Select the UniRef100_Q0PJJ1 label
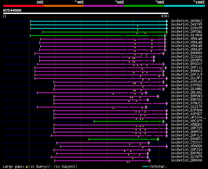Screen dimensions: 208x169 [187, 67]
